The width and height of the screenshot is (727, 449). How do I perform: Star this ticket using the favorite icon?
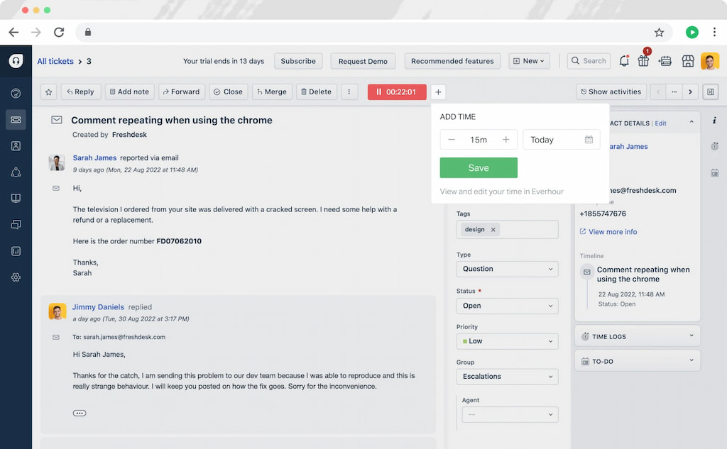point(48,92)
